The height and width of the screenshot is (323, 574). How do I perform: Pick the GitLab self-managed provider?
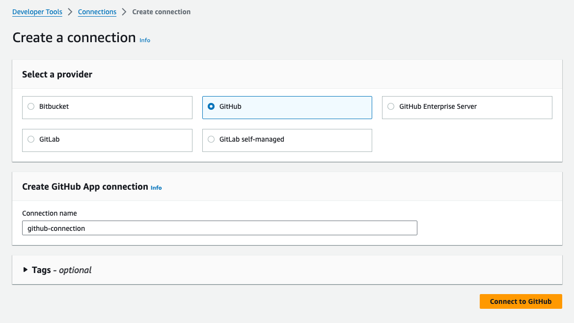coord(211,139)
